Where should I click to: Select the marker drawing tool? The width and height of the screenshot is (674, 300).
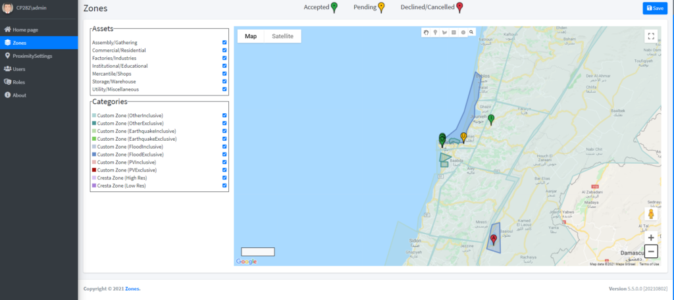coord(435,32)
